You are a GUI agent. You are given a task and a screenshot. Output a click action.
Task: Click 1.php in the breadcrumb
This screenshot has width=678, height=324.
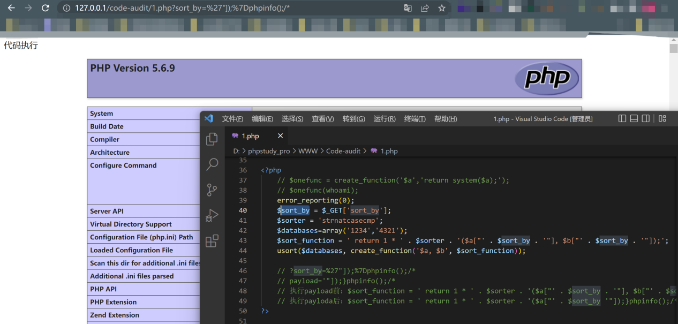point(389,151)
